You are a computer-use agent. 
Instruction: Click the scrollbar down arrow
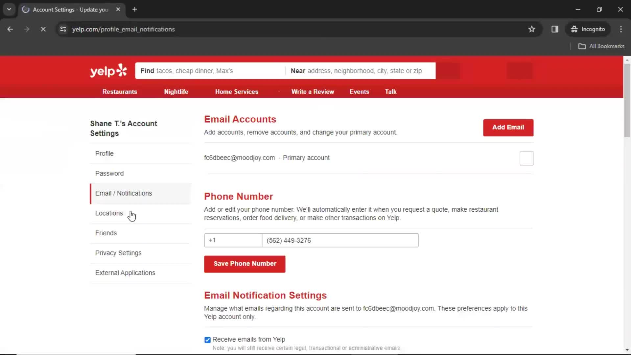[x=627, y=350]
